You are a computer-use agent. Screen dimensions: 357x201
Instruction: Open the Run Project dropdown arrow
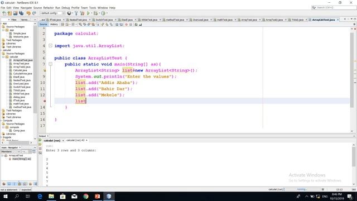click(x=91, y=13)
